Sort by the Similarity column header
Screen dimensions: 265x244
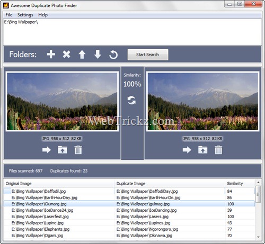[240, 184]
